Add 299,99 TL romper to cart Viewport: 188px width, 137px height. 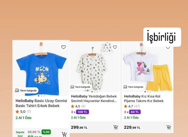116,127
